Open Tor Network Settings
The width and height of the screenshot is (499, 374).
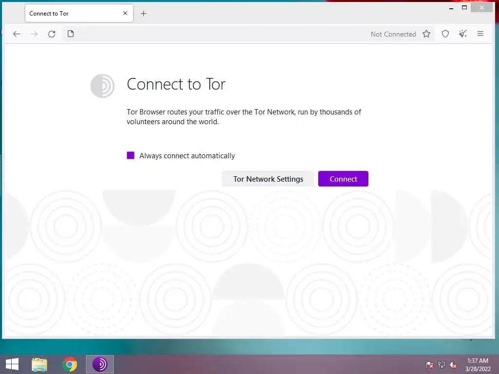pyautogui.click(x=268, y=179)
